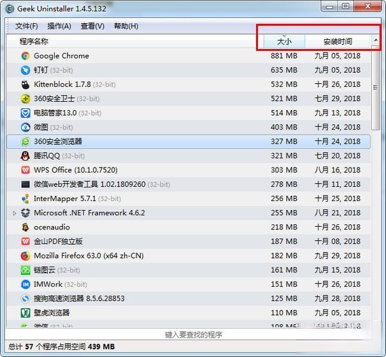Click the 十月 25, 2018 install date
Image resolution: width=386 pixels, height=357 pixels.
coord(338,198)
